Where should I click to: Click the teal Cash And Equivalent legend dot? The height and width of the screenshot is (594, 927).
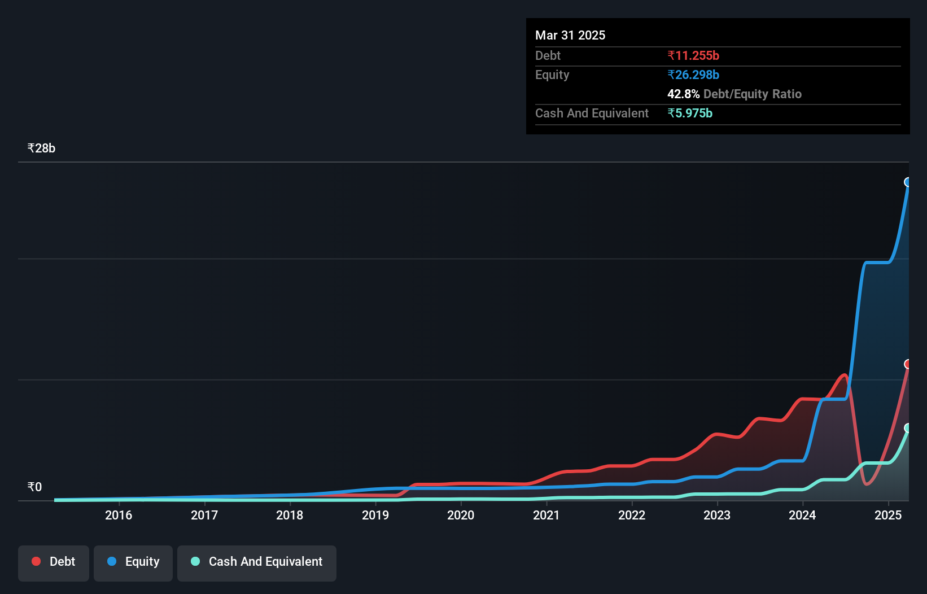click(194, 561)
